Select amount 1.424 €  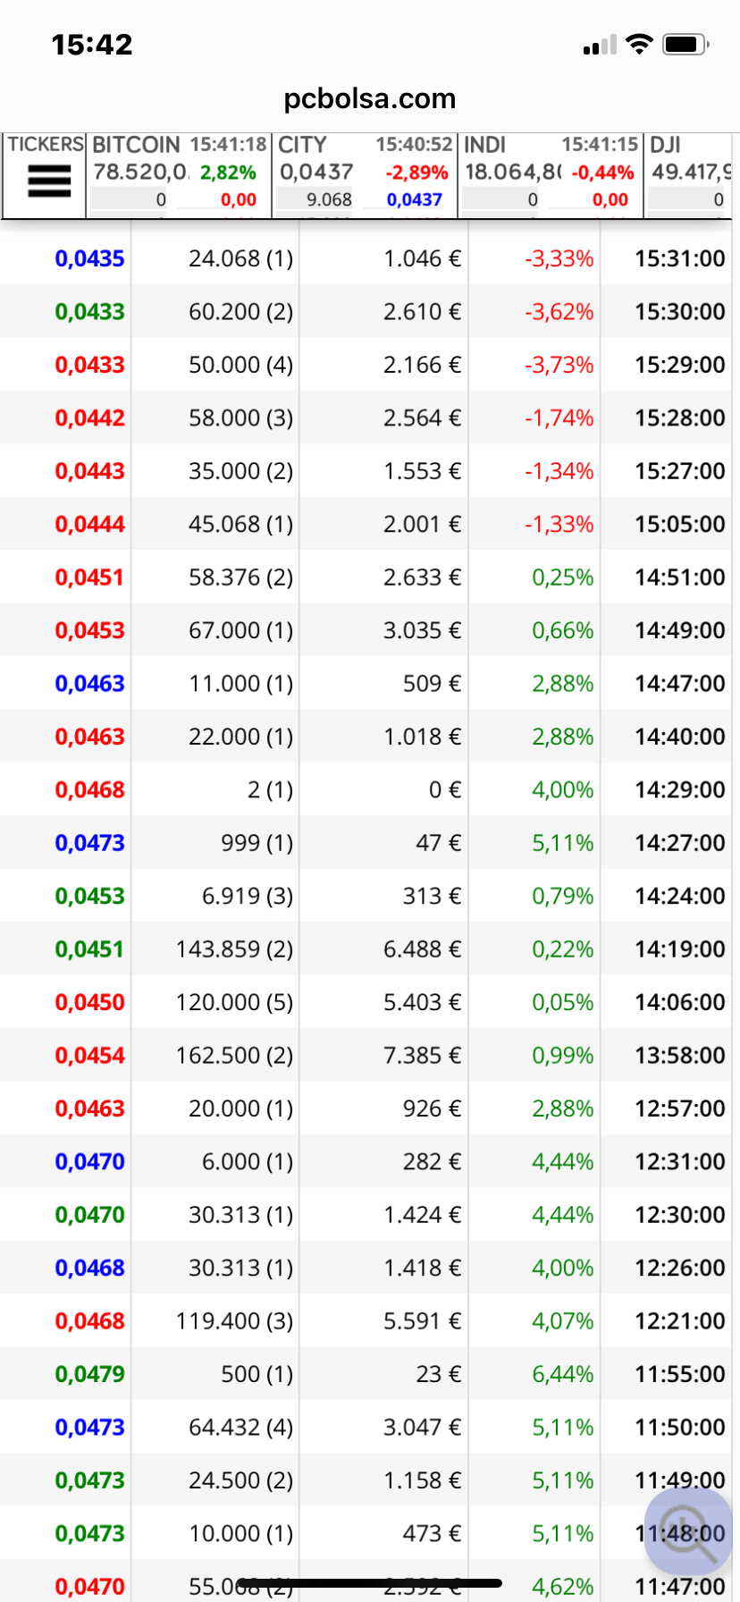pyautogui.click(x=422, y=1215)
